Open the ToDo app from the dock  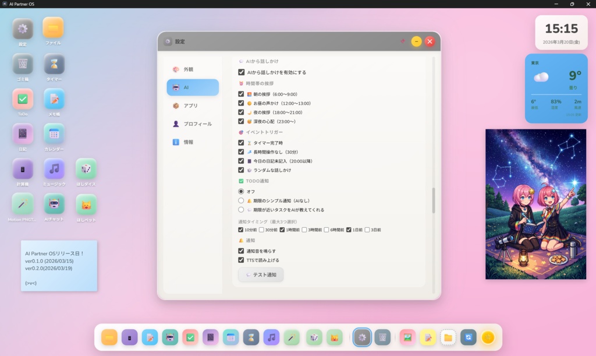[x=190, y=337]
